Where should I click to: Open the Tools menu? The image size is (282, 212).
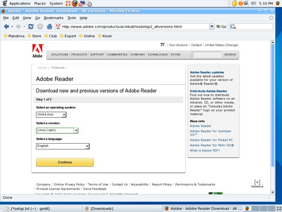(72, 18)
